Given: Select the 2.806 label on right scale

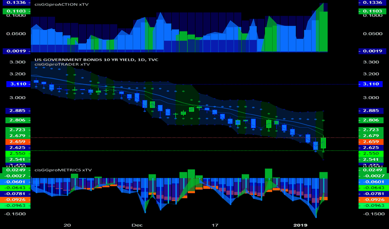Looking at the screenshot, I should [x=371, y=120].
